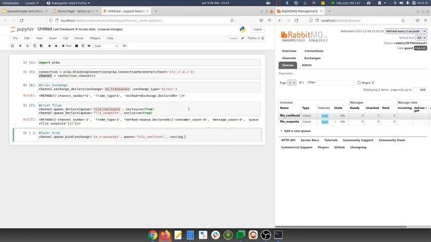Move the selected cell up
Viewport: 431px width, 242px height.
49,46
